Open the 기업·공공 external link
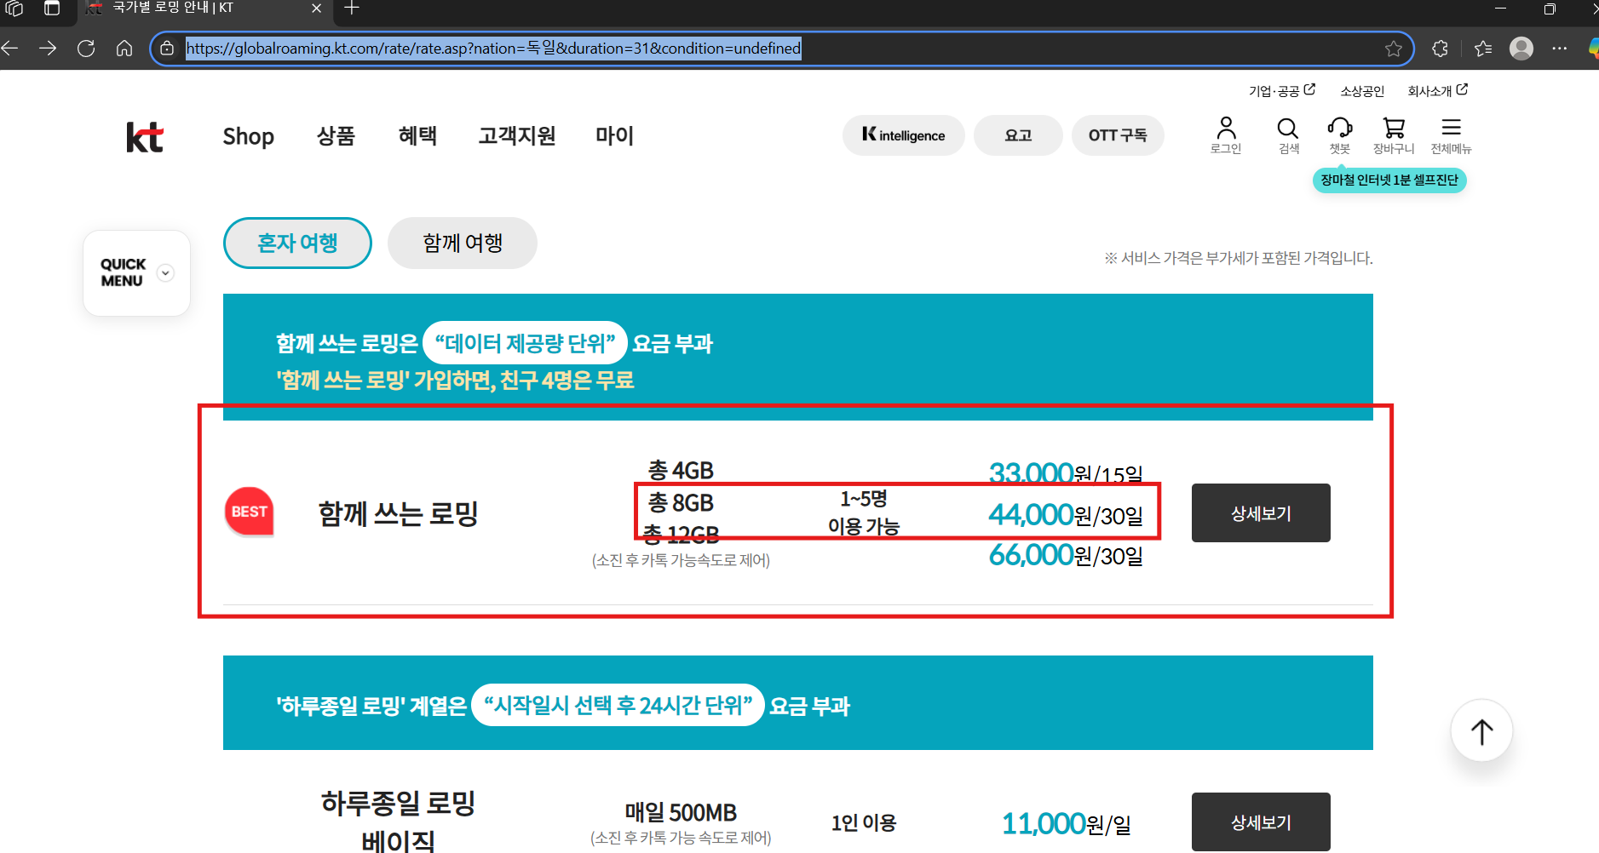 tap(1281, 91)
